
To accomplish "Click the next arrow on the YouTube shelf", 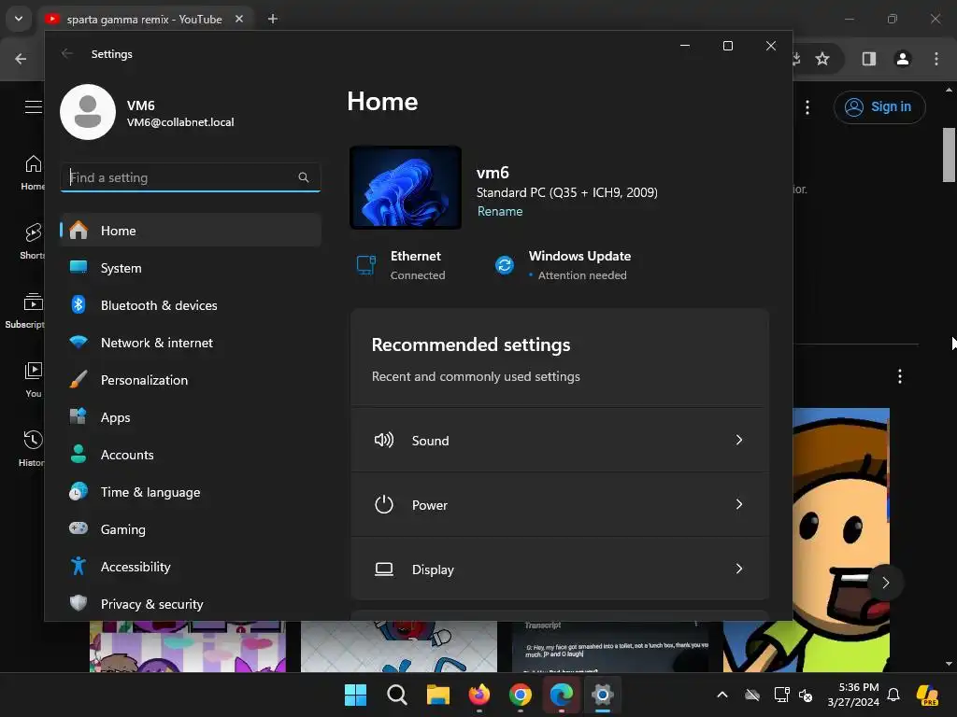I will [885, 583].
